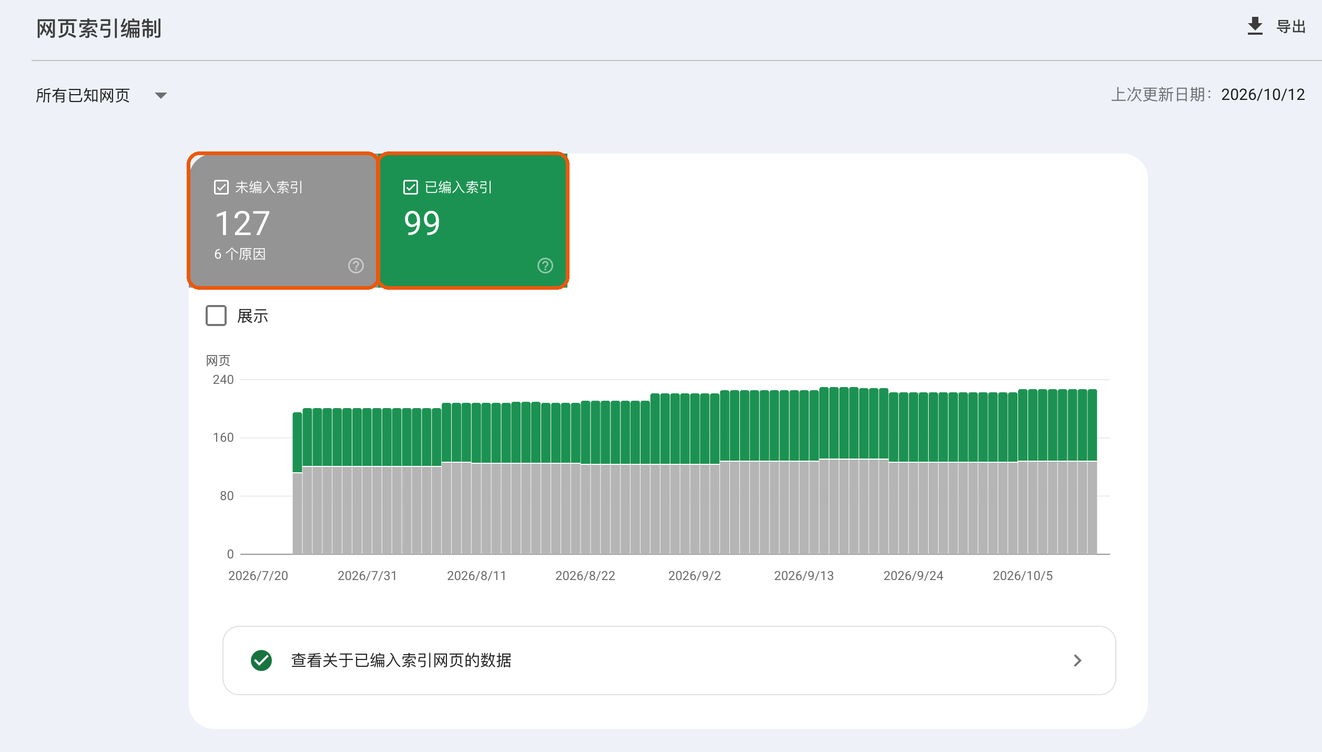Image resolution: width=1322 pixels, height=752 pixels.
Task: Click the 2026/9/13 axis label
Action: (x=804, y=576)
